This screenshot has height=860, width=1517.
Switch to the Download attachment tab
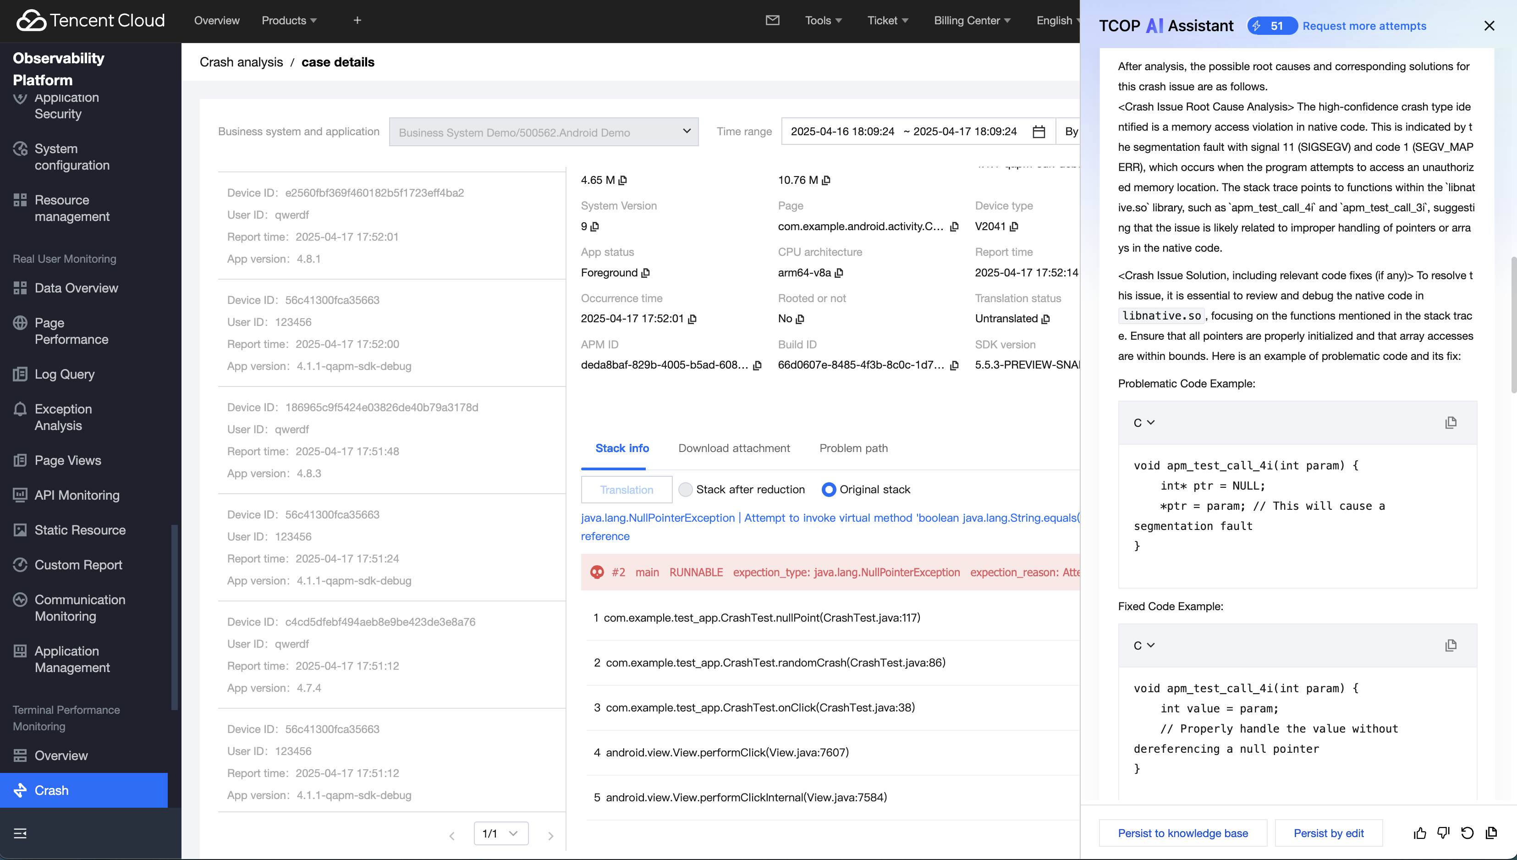[x=733, y=448]
